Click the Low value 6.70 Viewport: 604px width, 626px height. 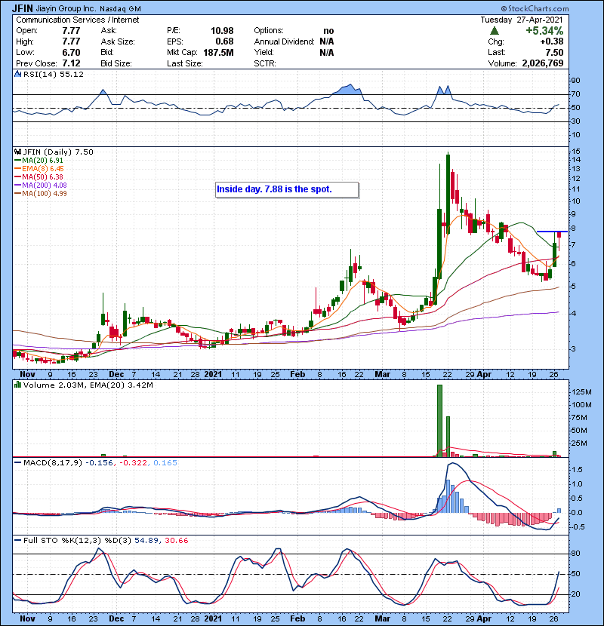[71, 53]
